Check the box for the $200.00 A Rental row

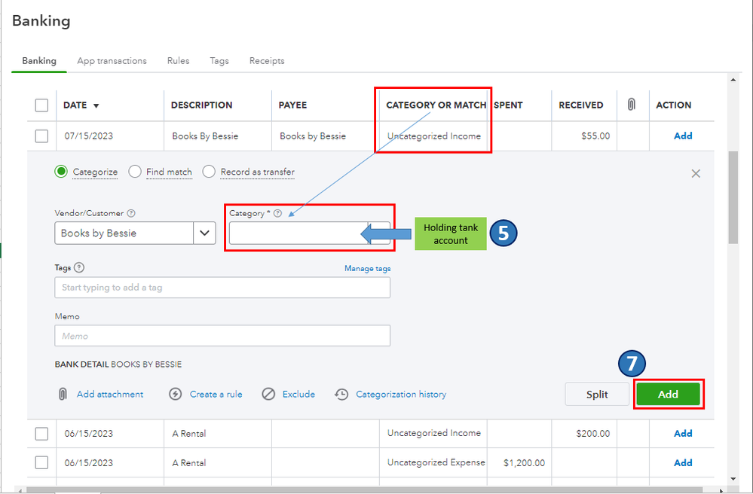41,434
